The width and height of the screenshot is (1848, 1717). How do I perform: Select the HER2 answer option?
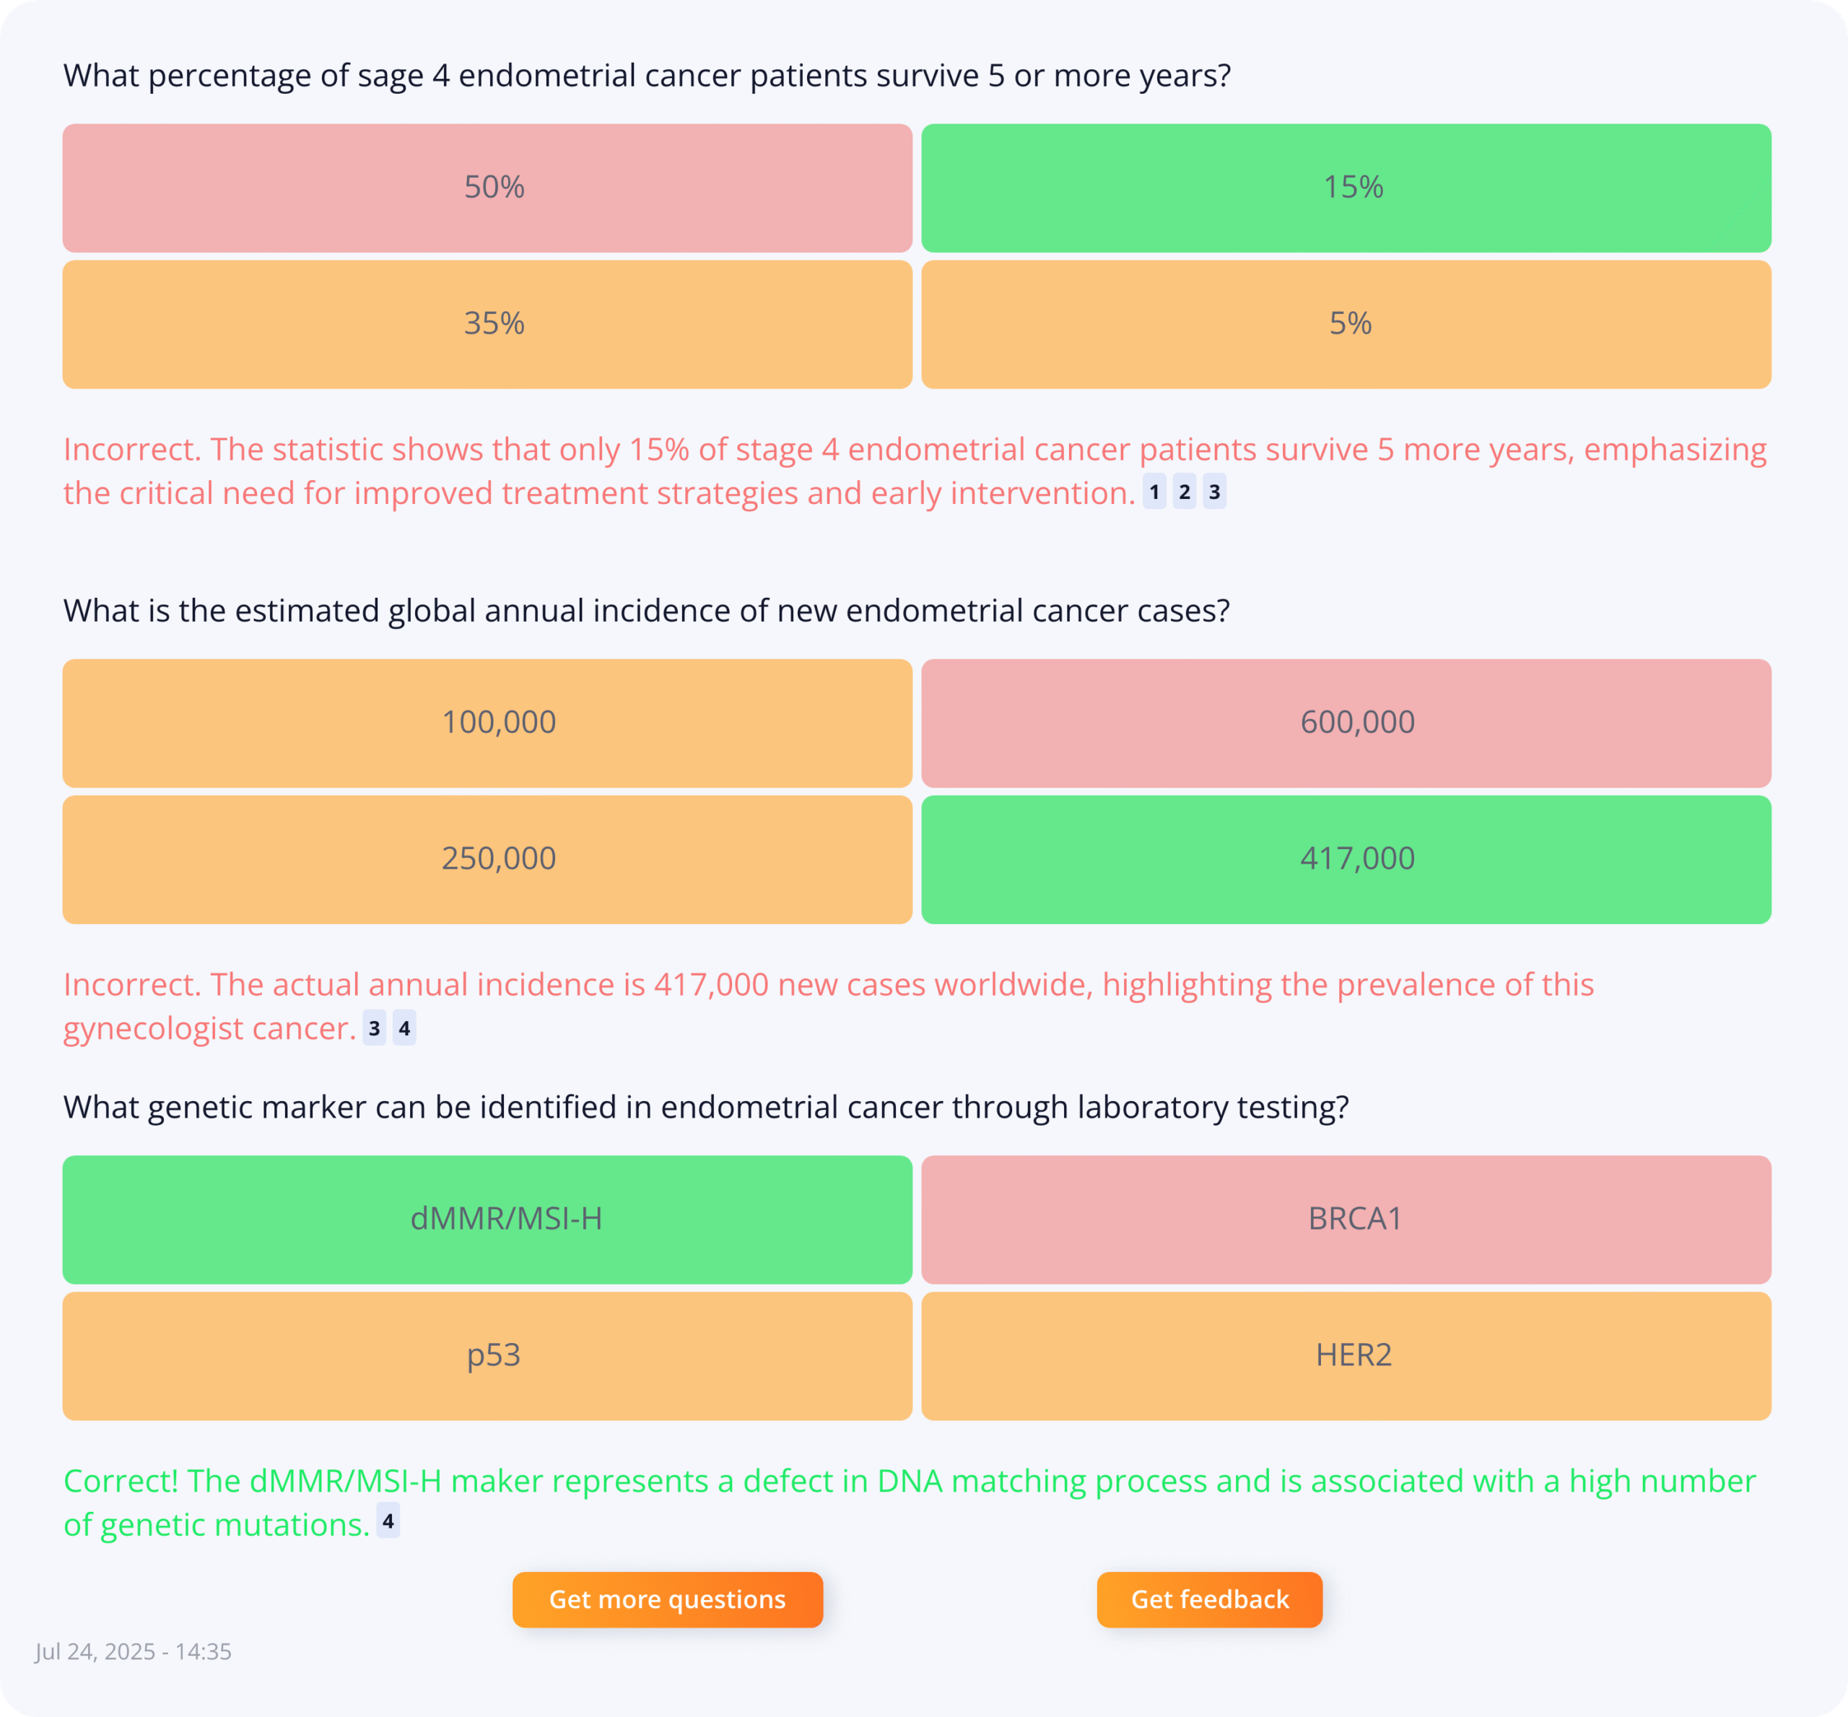point(1346,1355)
